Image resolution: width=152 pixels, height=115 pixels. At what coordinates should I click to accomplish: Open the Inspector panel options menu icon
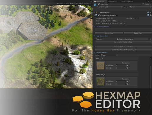click(x=151, y=2)
